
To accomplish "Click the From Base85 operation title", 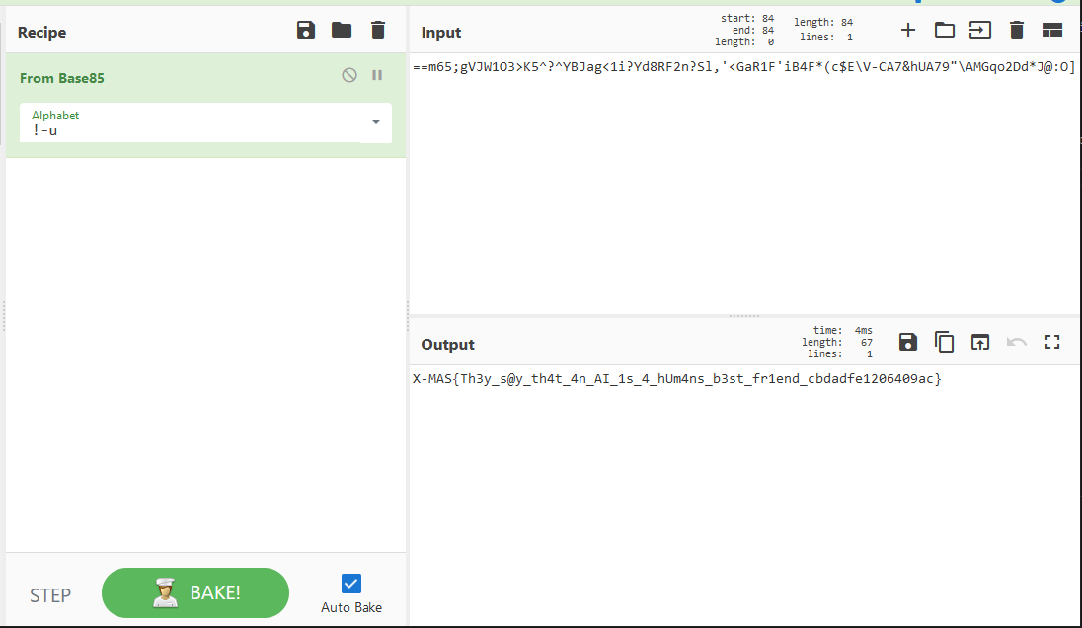I will coord(62,78).
